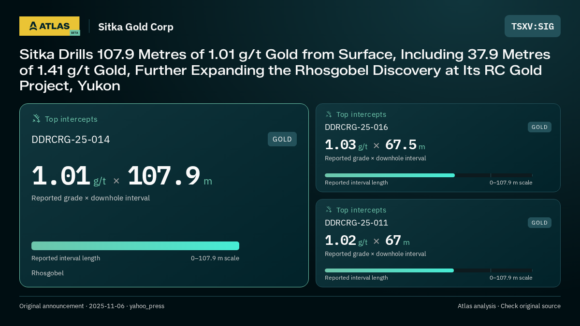Click the Rhosgobel zone label
Image resolution: width=580 pixels, height=326 pixels.
(x=47, y=273)
